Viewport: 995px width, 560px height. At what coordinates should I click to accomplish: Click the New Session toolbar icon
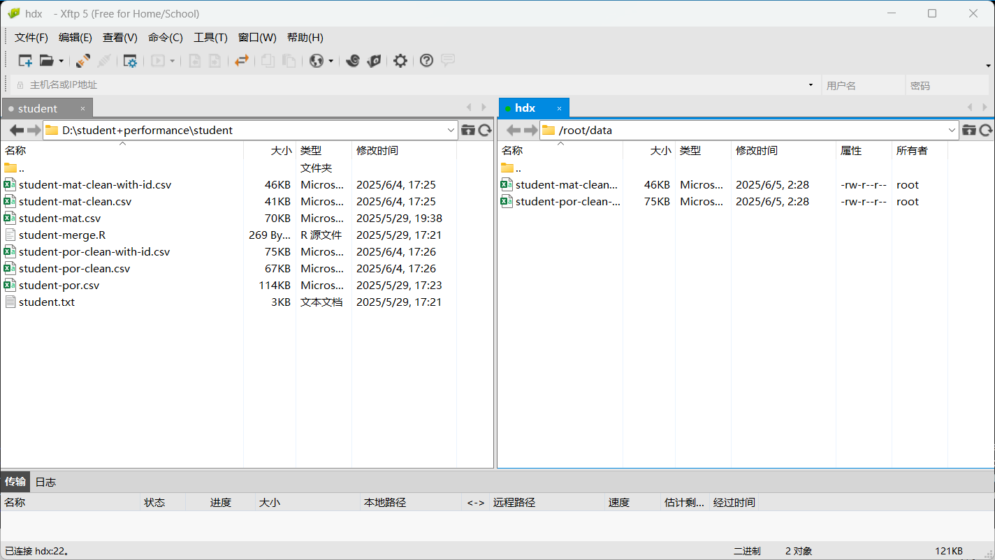pyautogui.click(x=24, y=61)
